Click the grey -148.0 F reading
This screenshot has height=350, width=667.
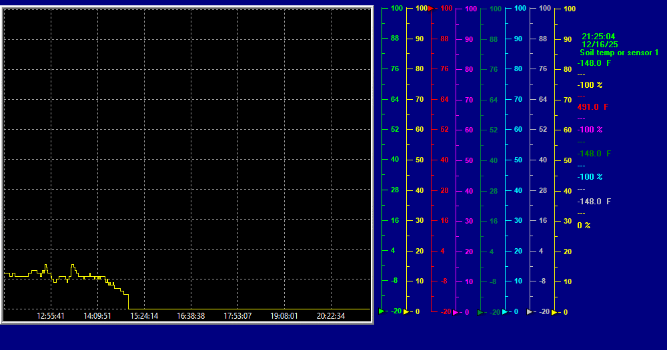594,202
